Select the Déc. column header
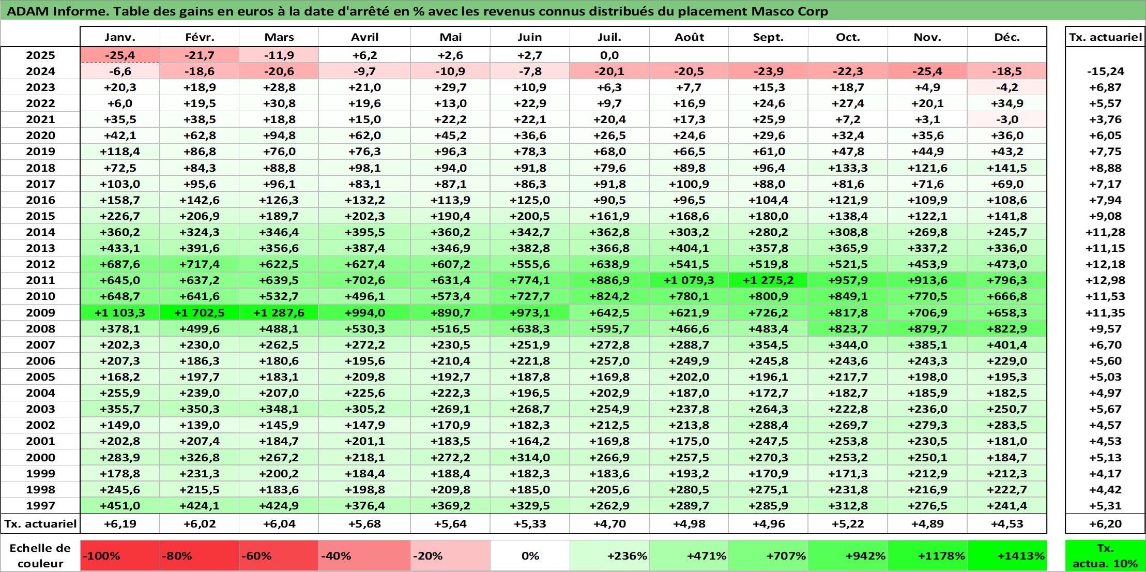Image resolution: width=1146 pixels, height=572 pixels. (x=1007, y=37)
